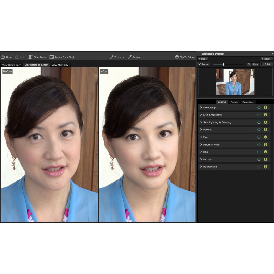Click the Fit button
This screenshot has width=274, height=274.
coord(249,64)
